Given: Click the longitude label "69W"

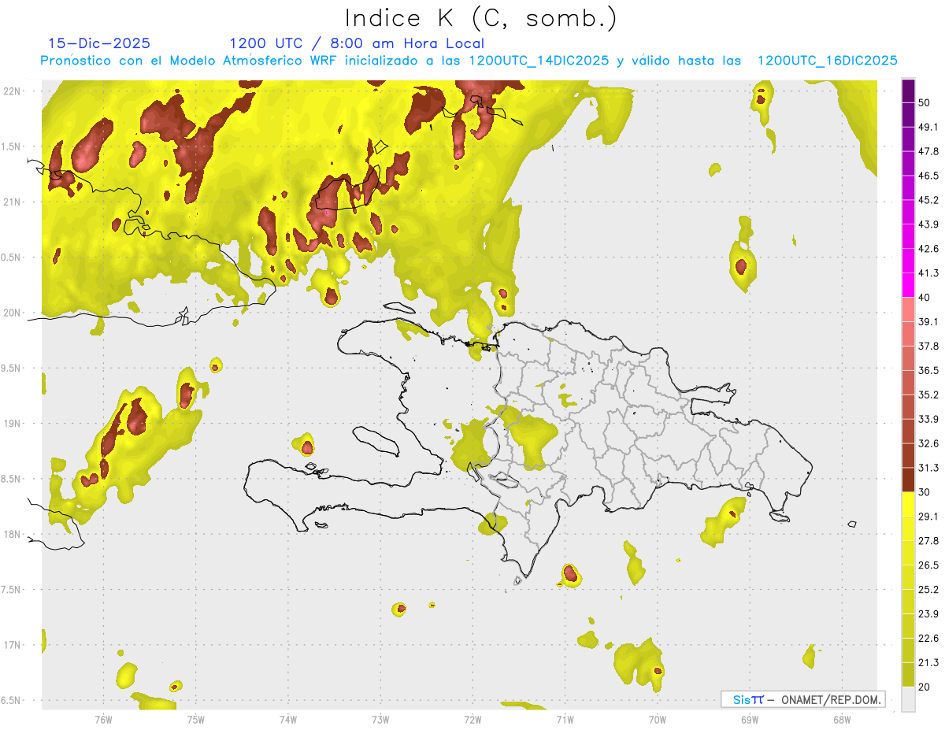Looking at the screenshot, I should coord(750,719).
